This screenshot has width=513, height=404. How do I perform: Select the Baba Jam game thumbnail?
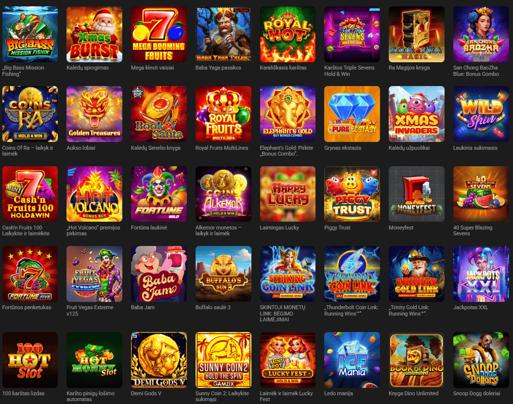159,274
